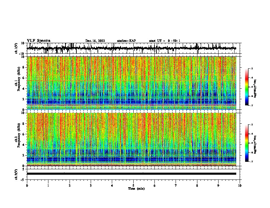Image resolution: width=270 pixels, height=208 pixels.
Task: Click the solid black ch.3 signal bar
Action: 131,174
